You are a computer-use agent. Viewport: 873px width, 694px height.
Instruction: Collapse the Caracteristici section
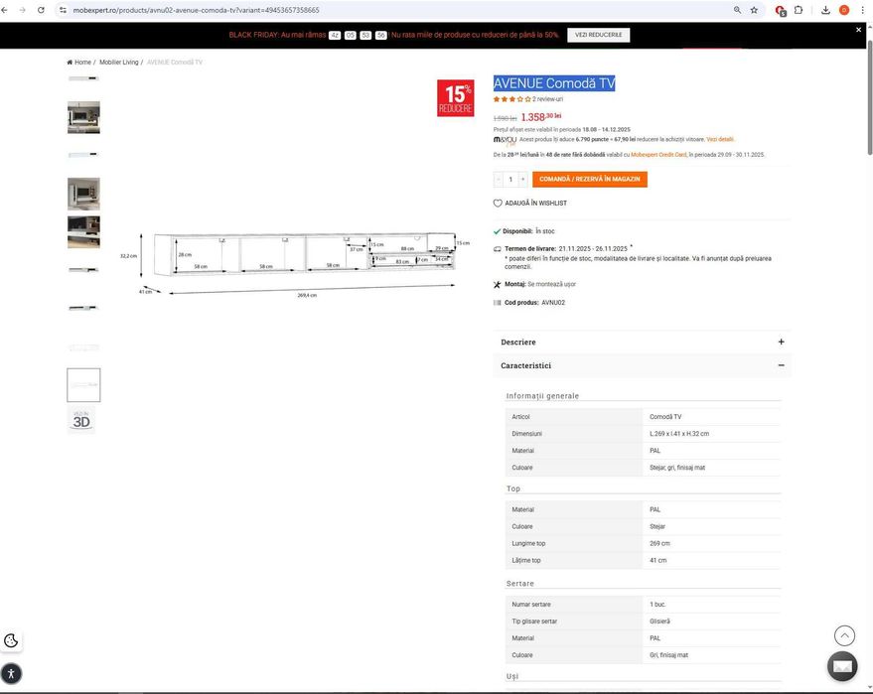pos(642,365)
